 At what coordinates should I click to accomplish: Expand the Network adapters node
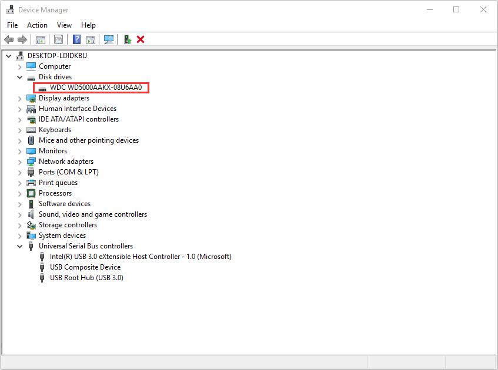pos(20,162)
